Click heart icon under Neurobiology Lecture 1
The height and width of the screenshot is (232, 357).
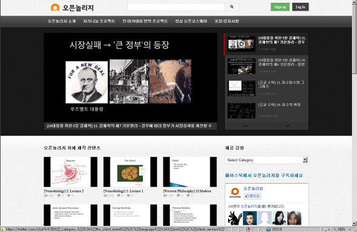click(128, 195)
